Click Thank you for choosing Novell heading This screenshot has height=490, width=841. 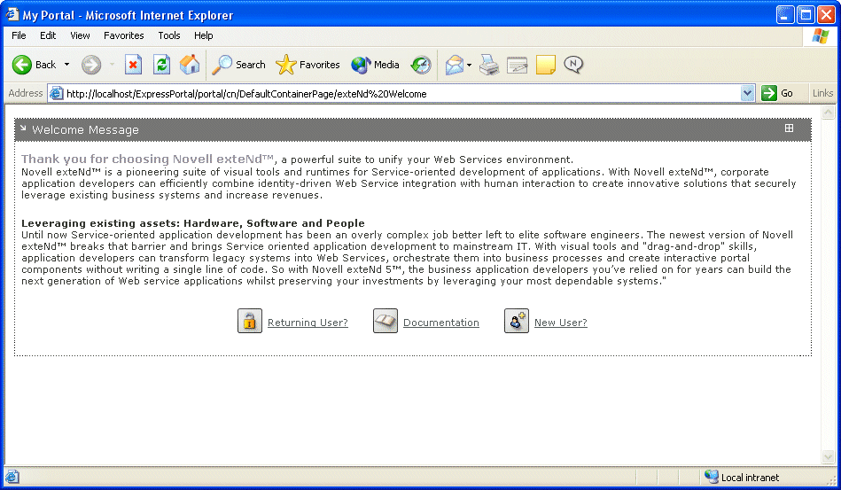(148, 159)
